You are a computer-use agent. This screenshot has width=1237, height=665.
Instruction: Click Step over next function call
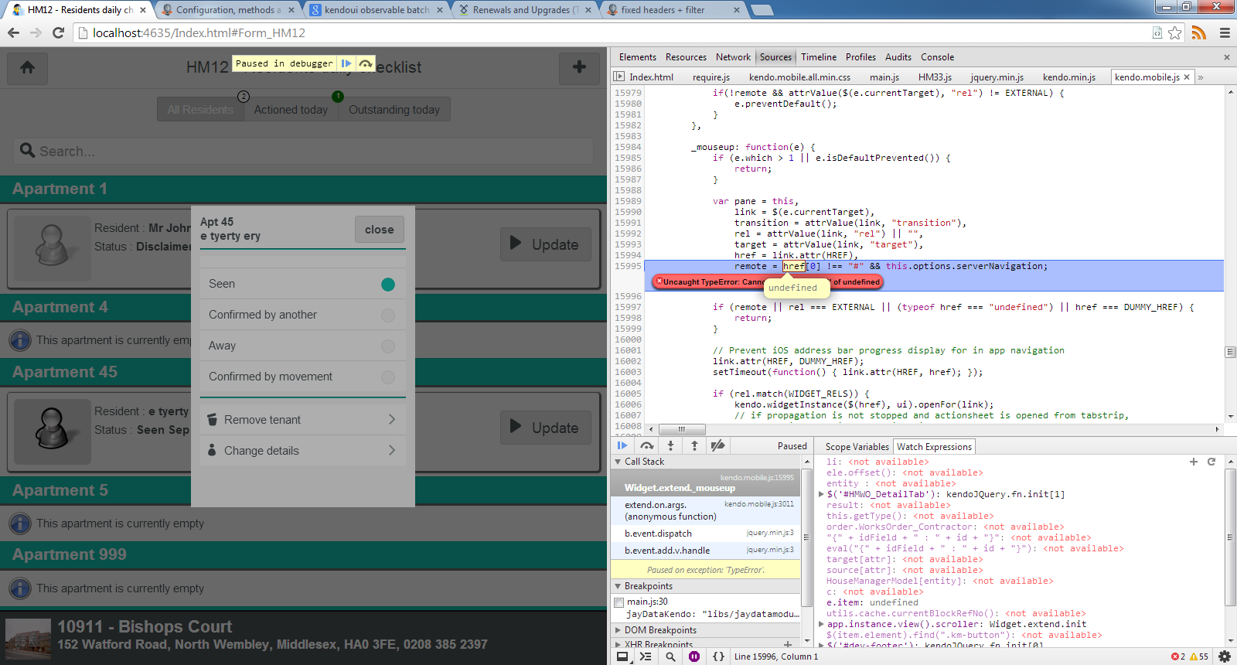647,445
